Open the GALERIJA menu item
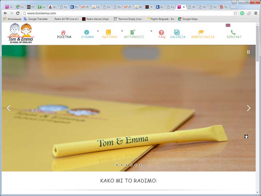Image resolution: width=261 pixels, height=196 pixels. click(178, 37)
